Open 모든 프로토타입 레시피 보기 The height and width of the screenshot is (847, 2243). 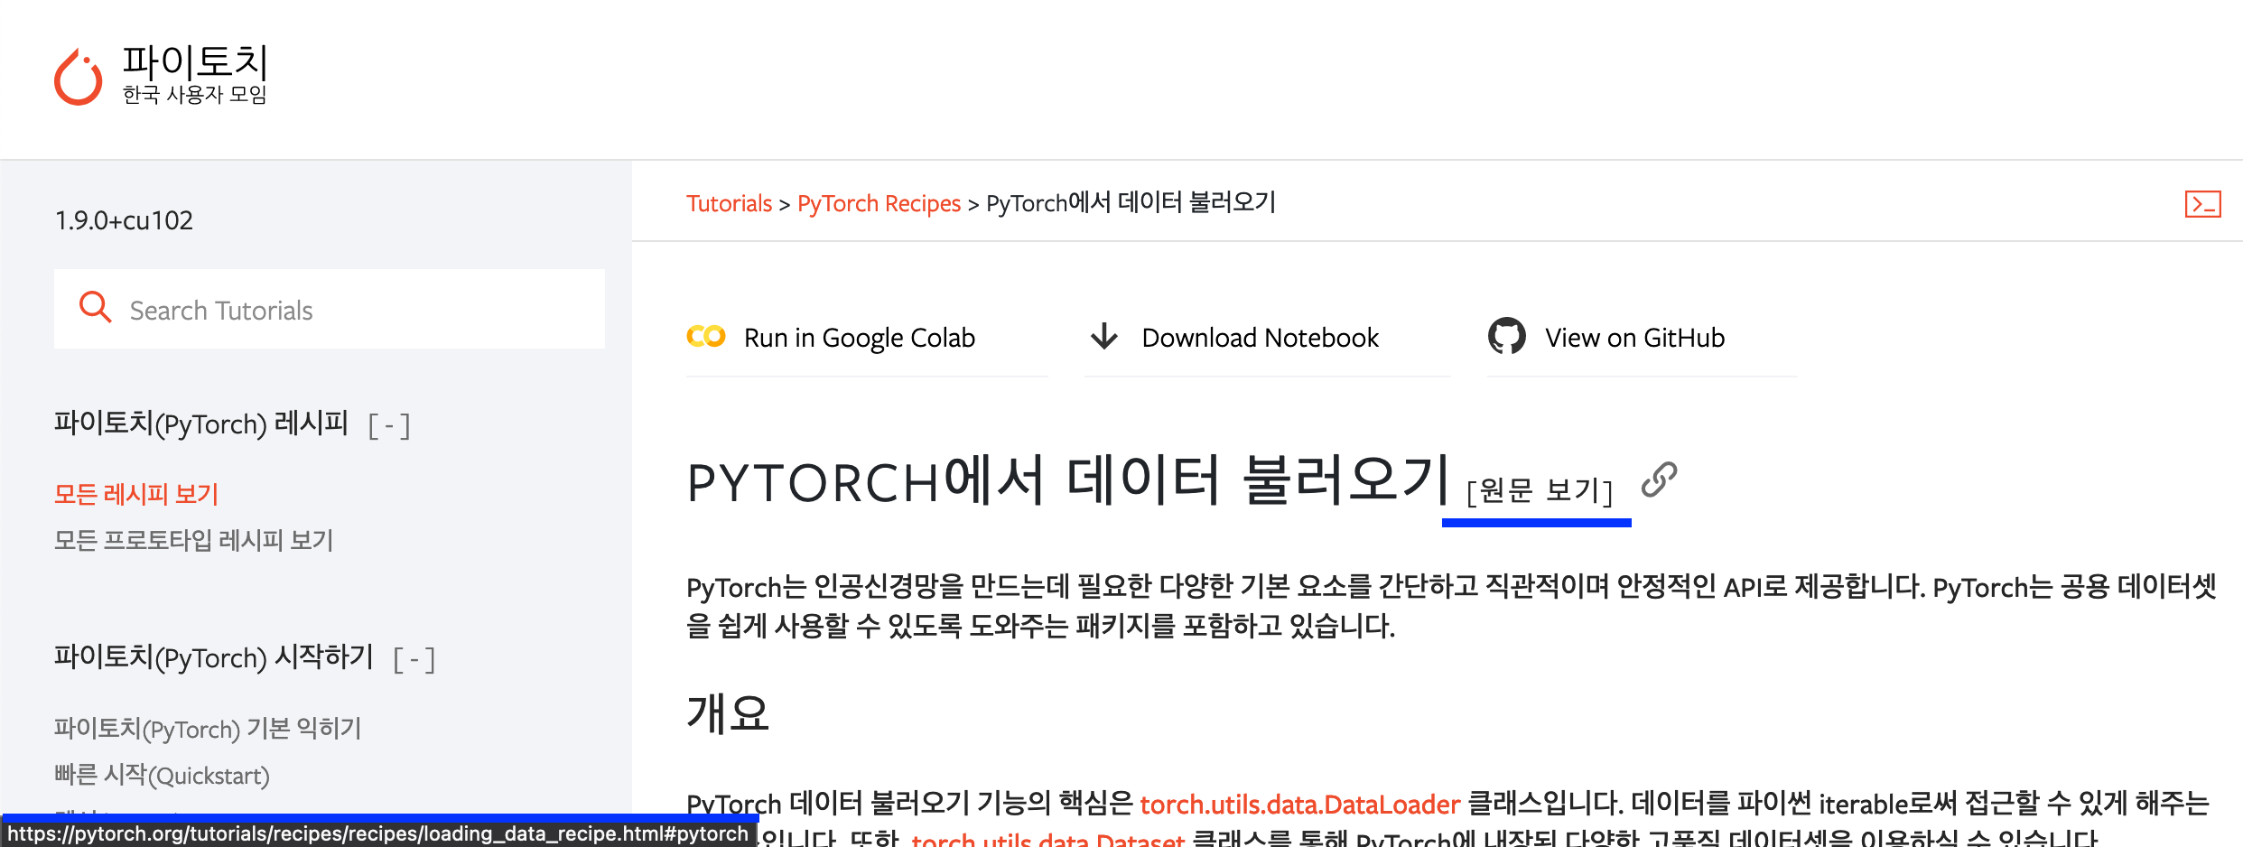tap(194, 541)
